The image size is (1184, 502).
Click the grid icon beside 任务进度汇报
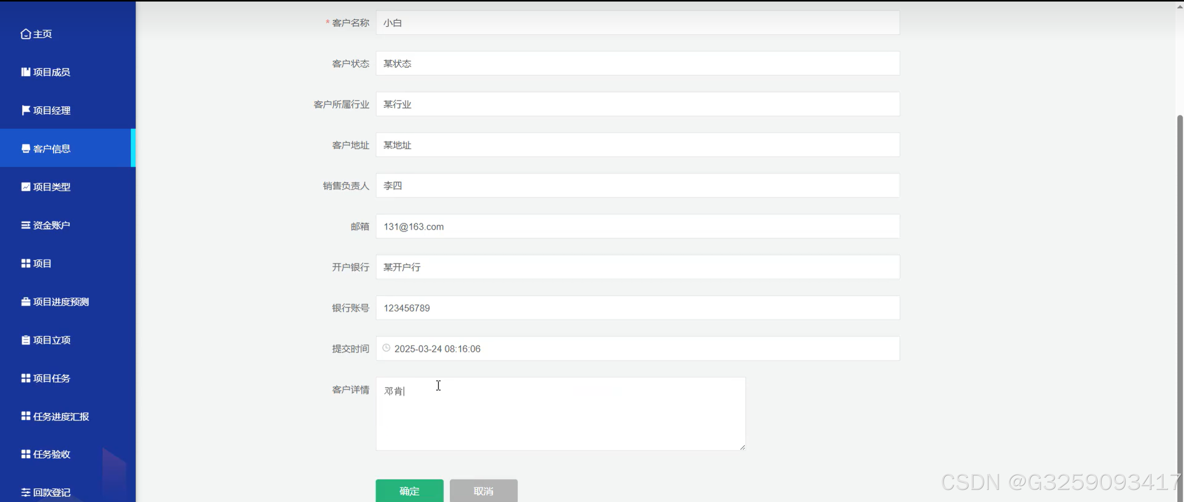coord(26,416)
